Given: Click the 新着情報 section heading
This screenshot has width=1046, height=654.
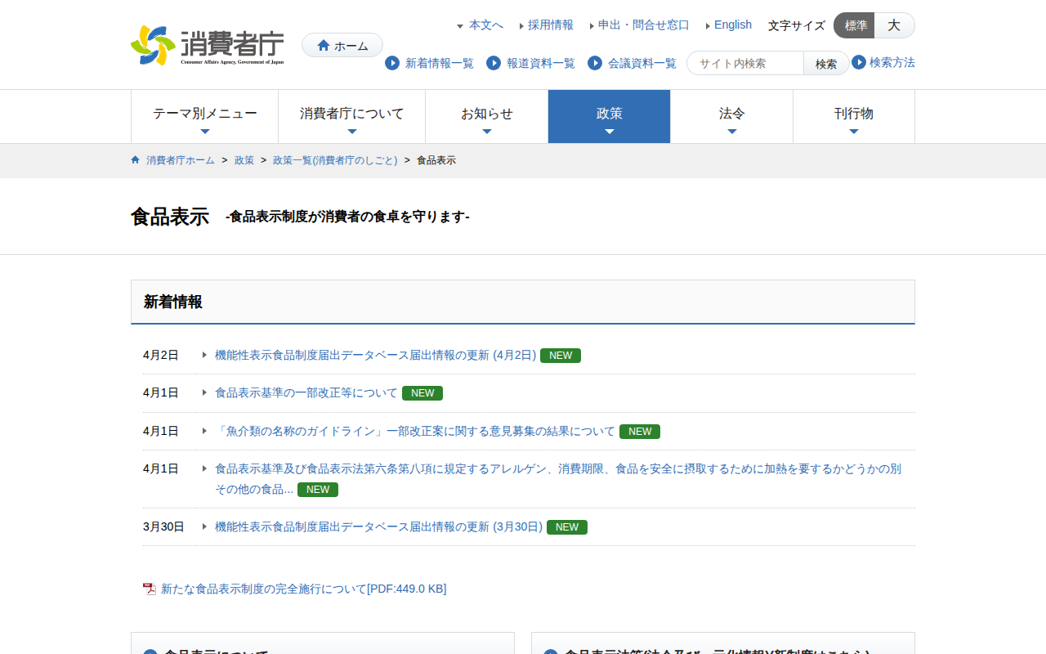Looking at the screenshot, I should click(173, 302).
